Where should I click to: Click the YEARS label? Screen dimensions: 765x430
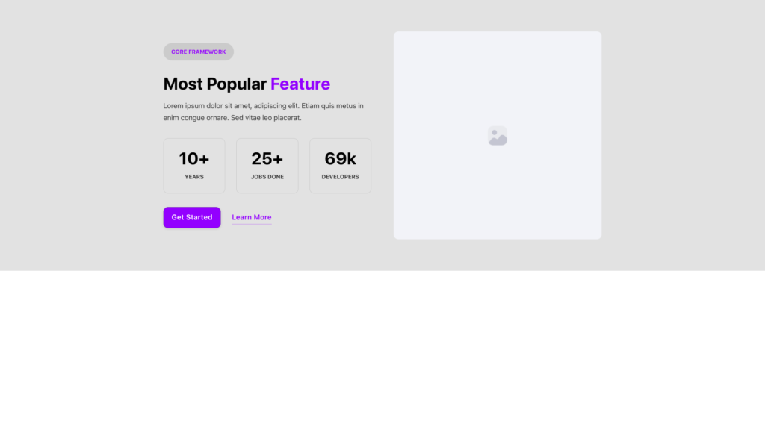coord(193,177)
